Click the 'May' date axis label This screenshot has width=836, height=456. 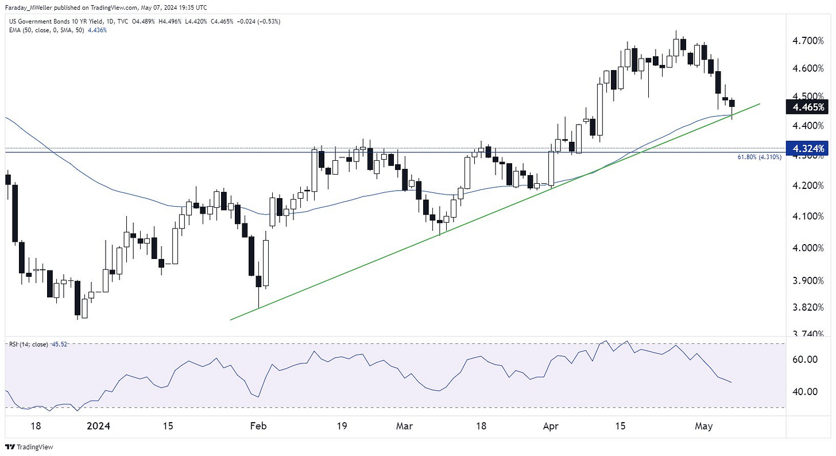[703, 427]
